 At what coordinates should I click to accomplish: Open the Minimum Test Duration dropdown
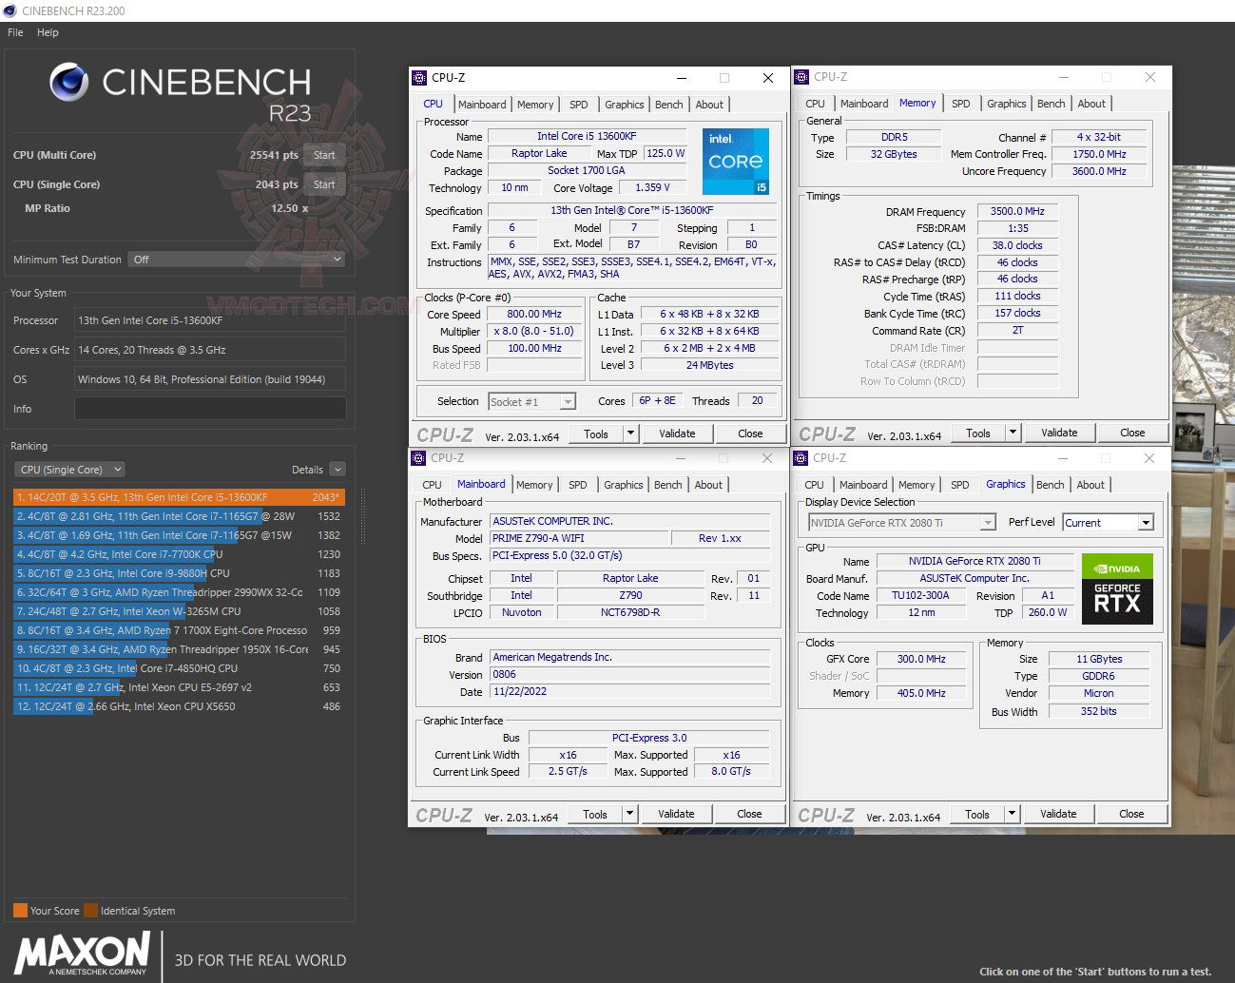coord(237,260)
